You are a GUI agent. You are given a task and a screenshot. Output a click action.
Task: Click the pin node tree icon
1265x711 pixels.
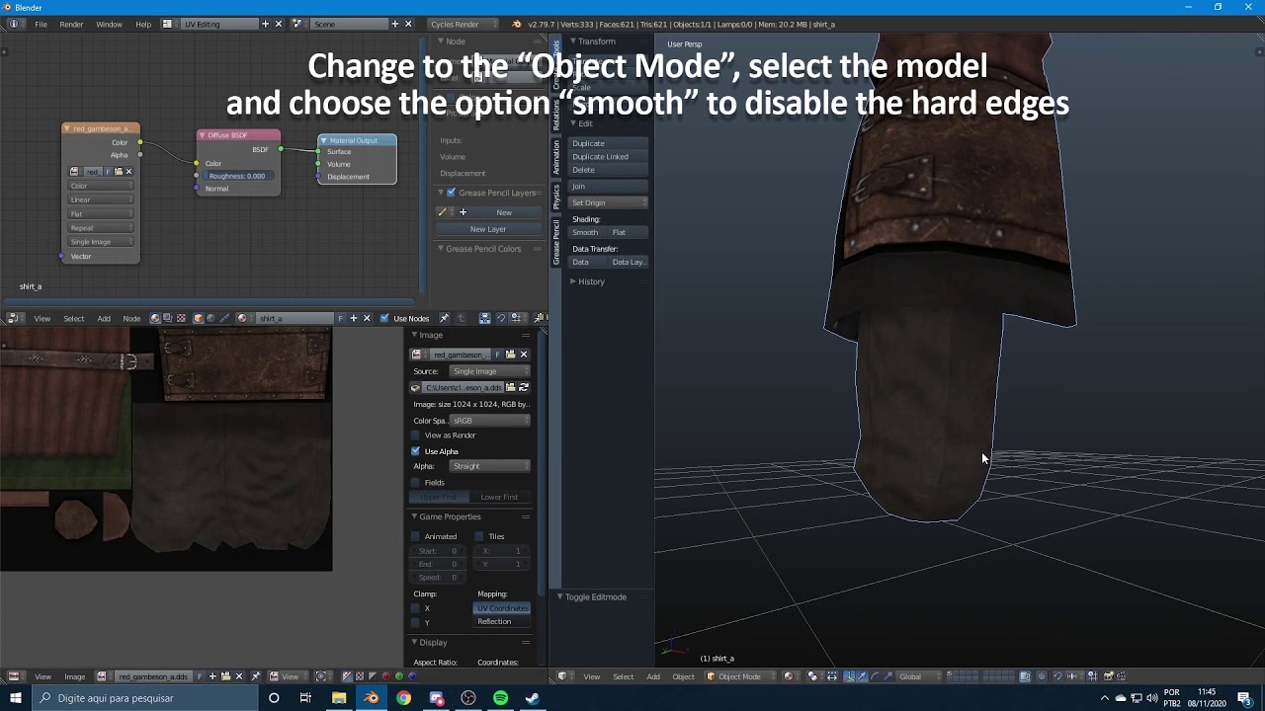(444, 318)
